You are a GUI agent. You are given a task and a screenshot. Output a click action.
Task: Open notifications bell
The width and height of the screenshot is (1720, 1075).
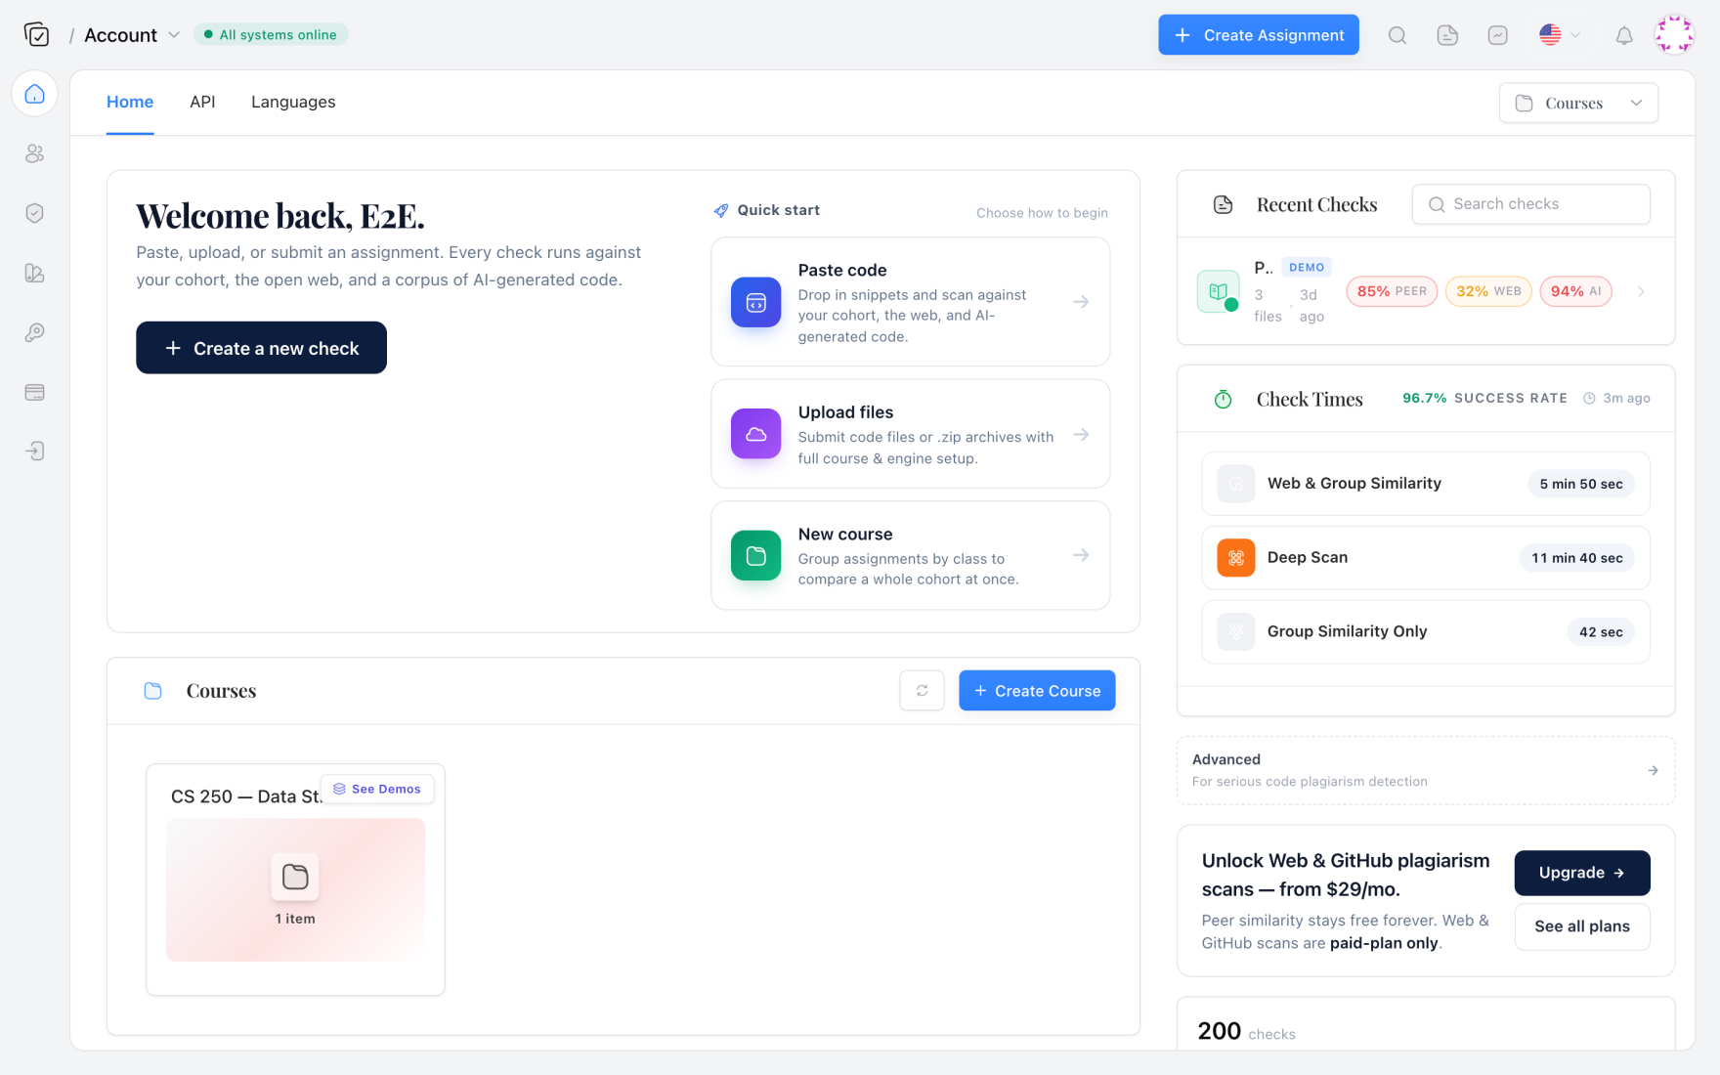(x=1624, y=35)
